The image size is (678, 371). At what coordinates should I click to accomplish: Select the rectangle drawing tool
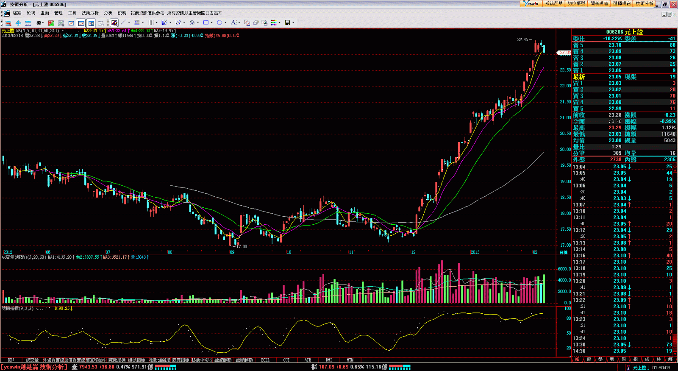click(x=206, y=22)
